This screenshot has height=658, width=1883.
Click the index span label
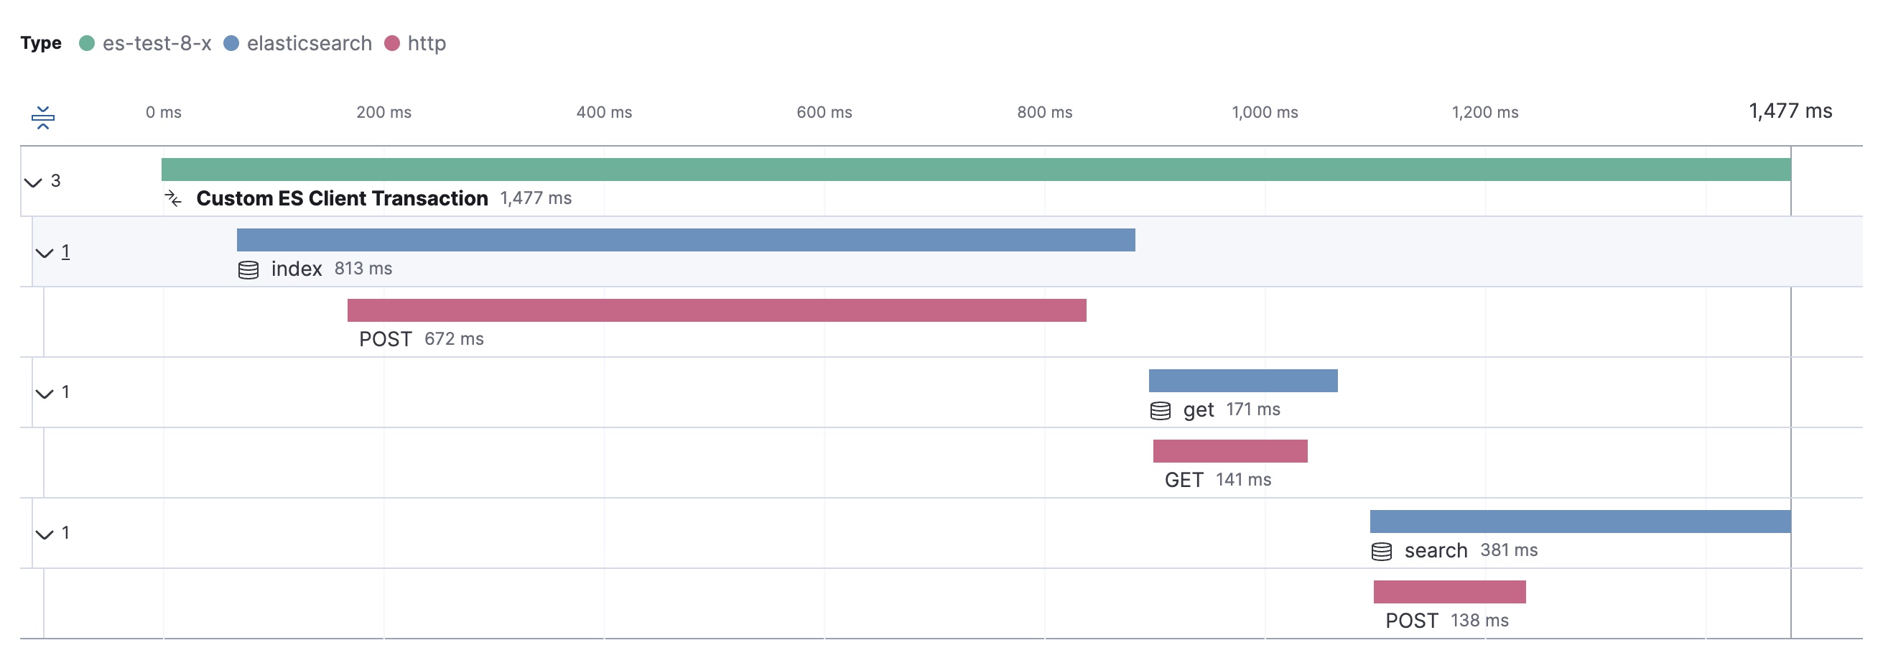pyautogui.click(x=295, y=269)
